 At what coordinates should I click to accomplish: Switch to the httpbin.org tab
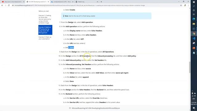pyautogui.click(x=86, y=2)
